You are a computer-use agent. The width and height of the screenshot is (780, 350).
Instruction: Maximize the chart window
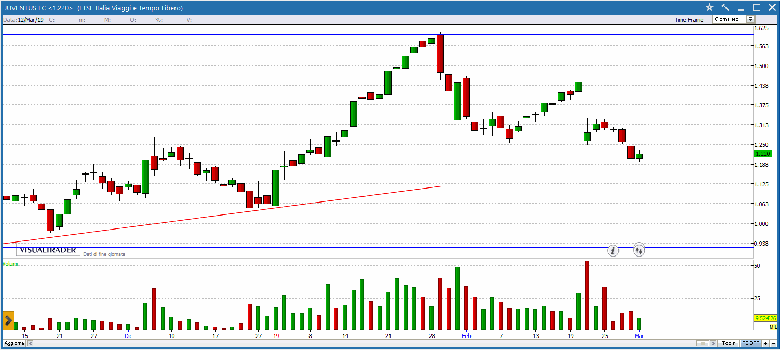[x=757, y=7]
